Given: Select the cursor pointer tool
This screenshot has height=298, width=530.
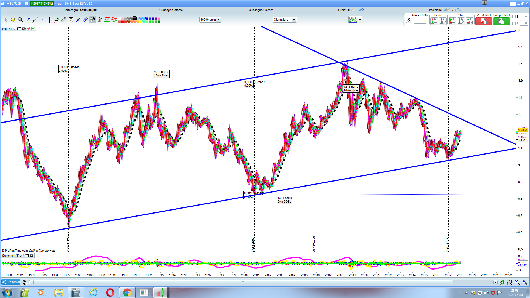Looking at the screenshot, I should tap(6, 20).
